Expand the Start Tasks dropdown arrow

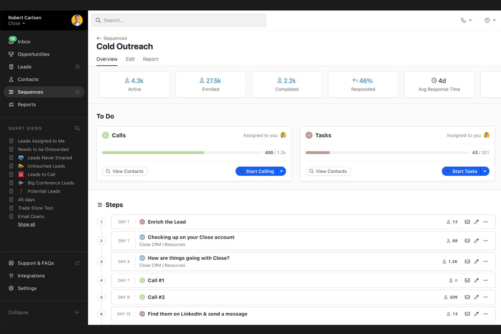click(485, 171)
